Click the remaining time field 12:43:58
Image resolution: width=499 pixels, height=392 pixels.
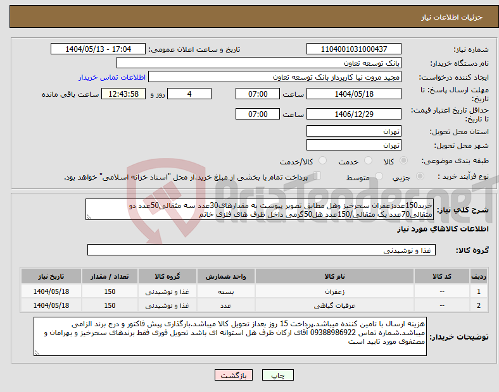click(x=123, y=94)
